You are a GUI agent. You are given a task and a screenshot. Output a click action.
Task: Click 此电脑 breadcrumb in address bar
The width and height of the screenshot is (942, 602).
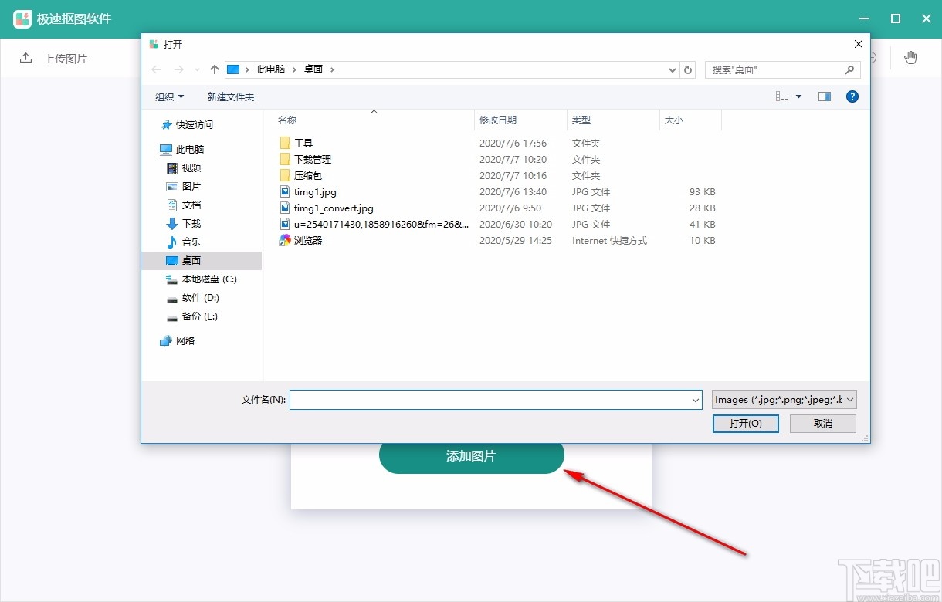tap(271, 69)
